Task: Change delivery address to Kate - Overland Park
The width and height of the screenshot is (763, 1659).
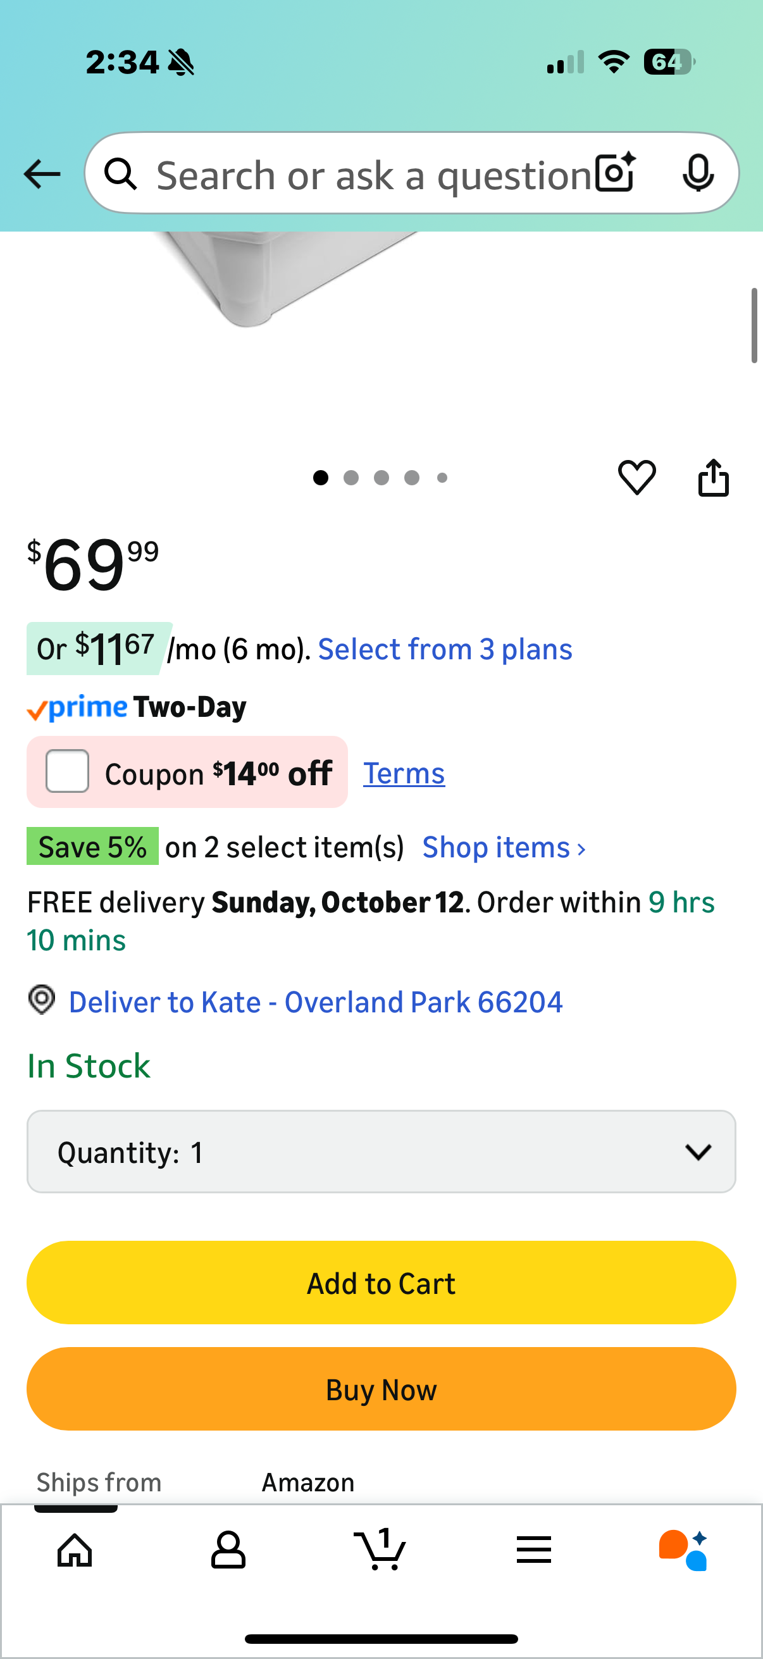Action: [316, 1002]
